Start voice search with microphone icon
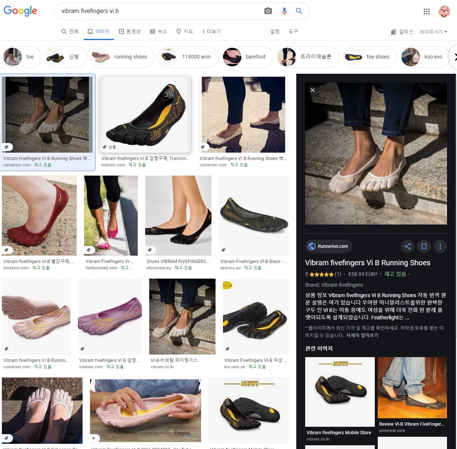457x449 pixels. [x=284, y=11]
